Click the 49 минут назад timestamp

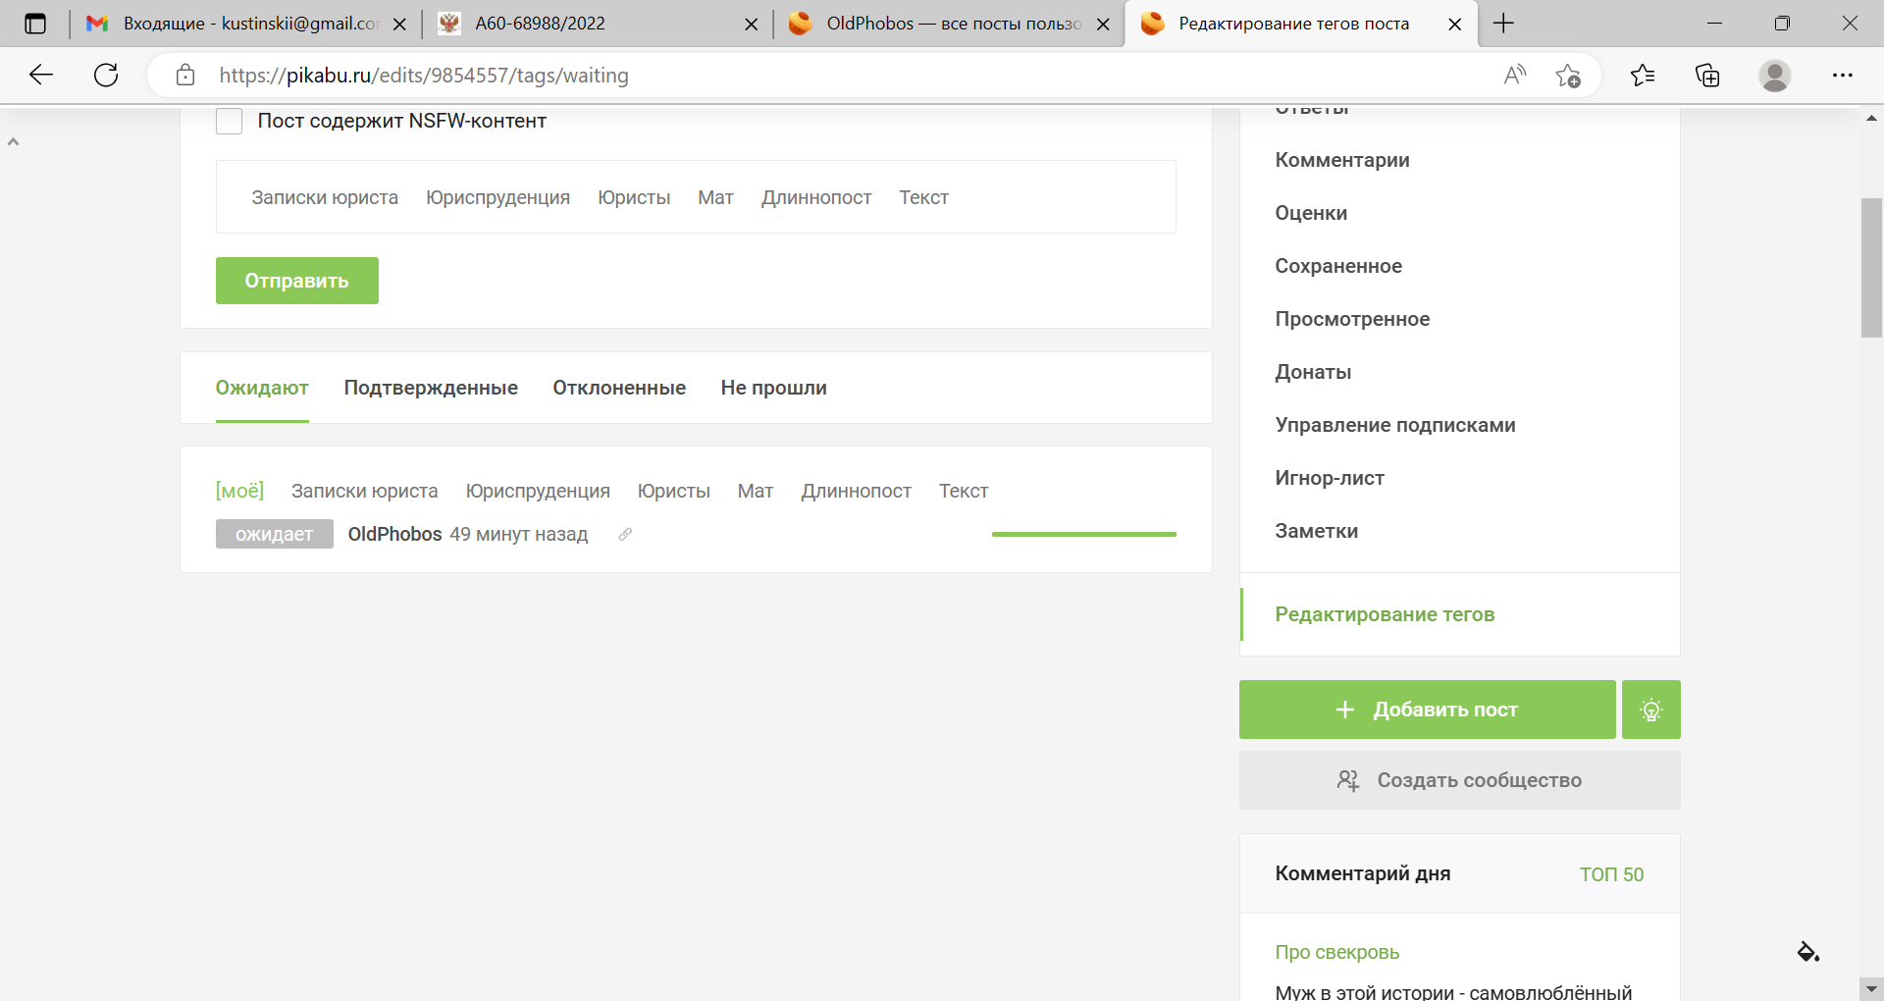519,534
